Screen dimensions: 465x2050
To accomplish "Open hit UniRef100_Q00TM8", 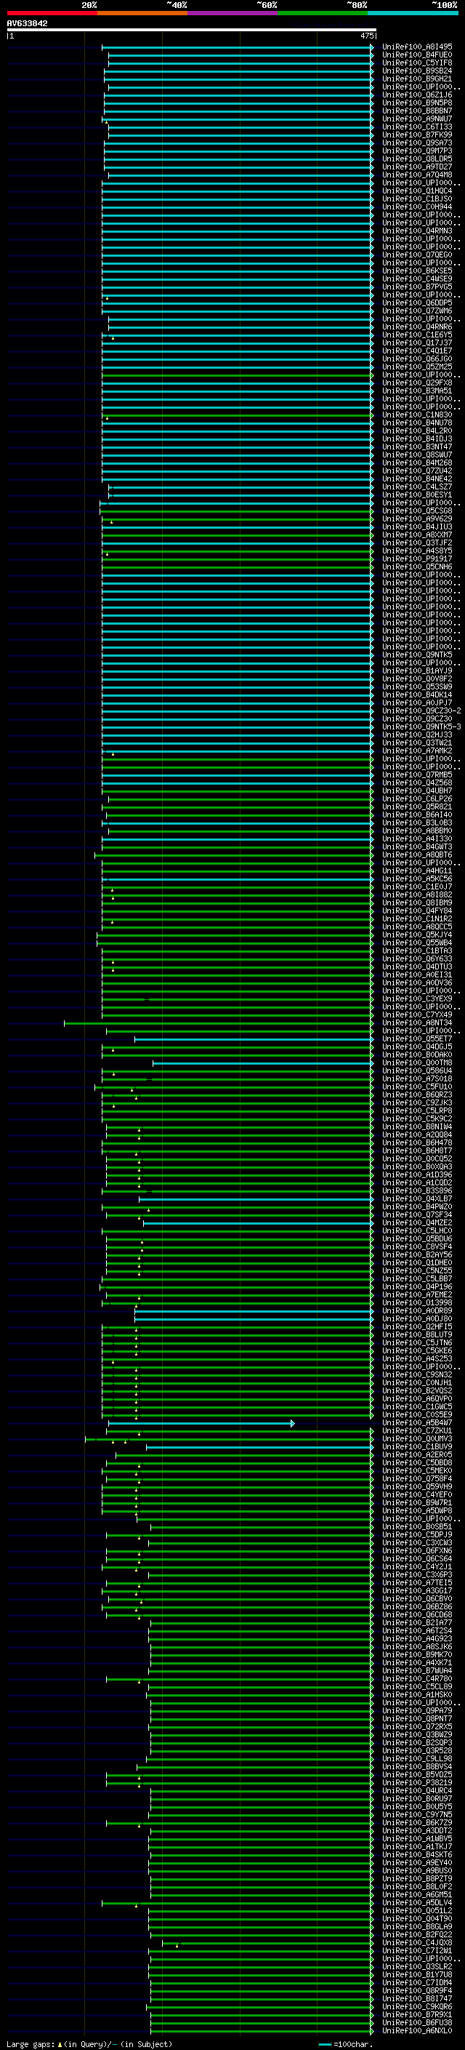I will pyautogui.click(x=417, y=1062).
